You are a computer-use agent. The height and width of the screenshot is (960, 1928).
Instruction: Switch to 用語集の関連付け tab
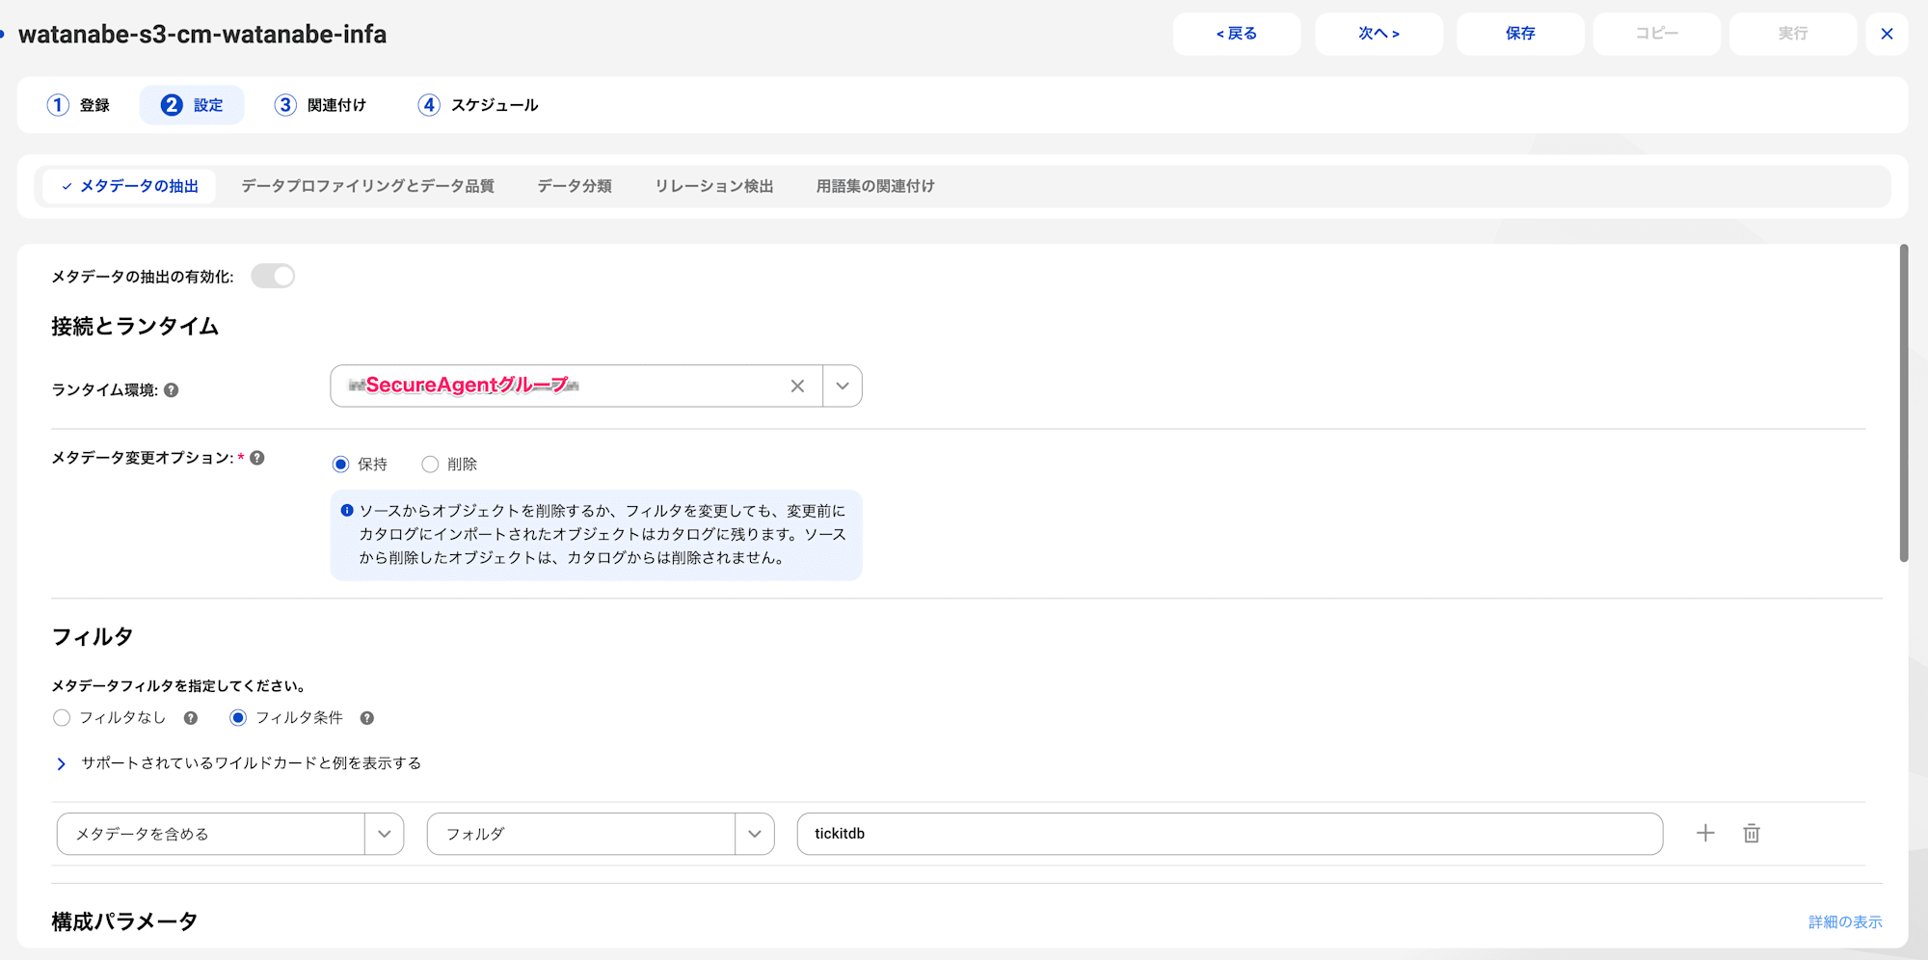tap(875, 186)
